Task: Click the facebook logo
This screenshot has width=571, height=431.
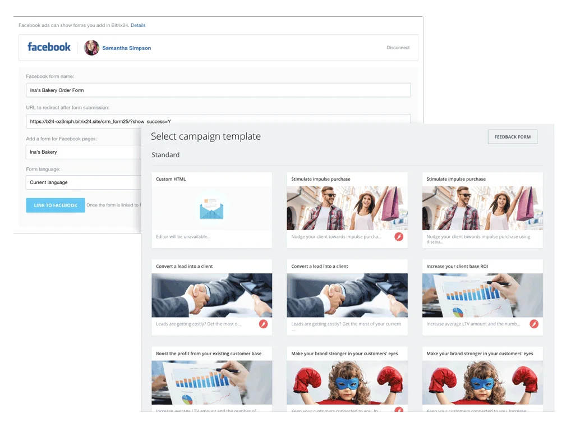Action: [49, 47]
